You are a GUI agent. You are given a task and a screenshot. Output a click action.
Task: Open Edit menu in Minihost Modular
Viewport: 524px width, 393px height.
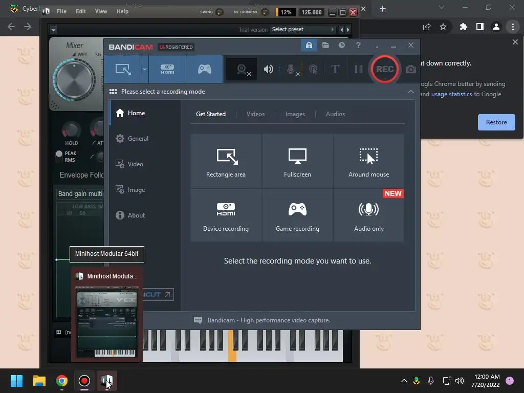[x=80, y=11]
